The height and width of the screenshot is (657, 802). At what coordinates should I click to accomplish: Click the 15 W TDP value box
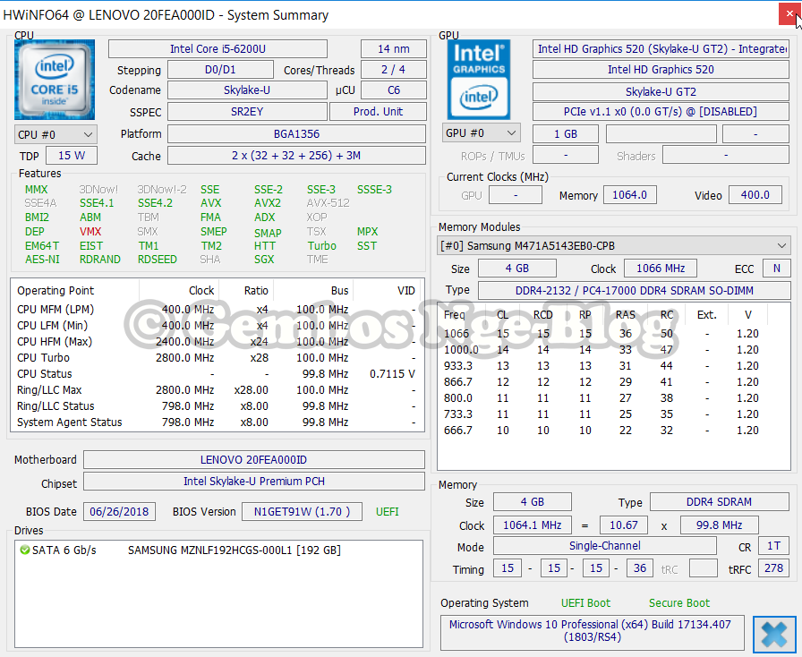(x=72, y=154)
